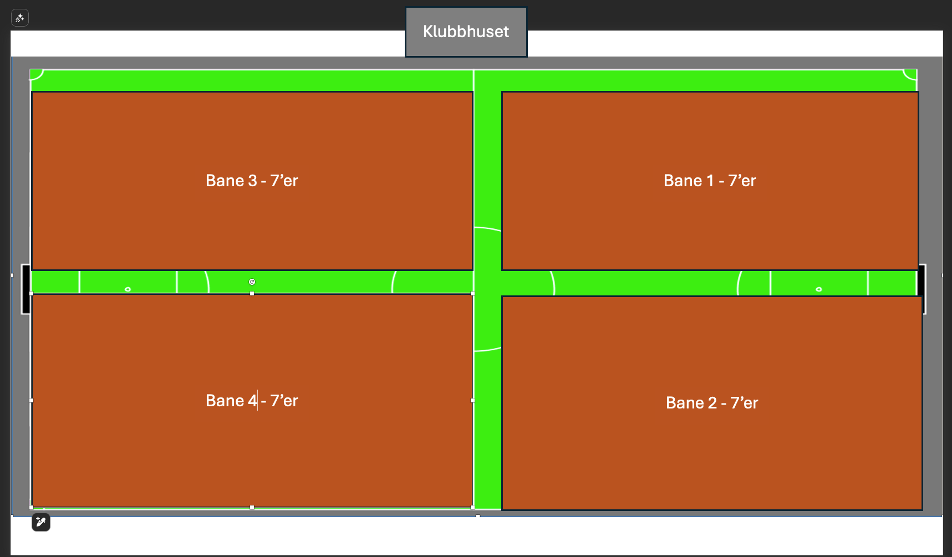The image size is (952, 557).
Task: Click the green strip between Bane 3 and Bane 1
Action: [488, 166]
